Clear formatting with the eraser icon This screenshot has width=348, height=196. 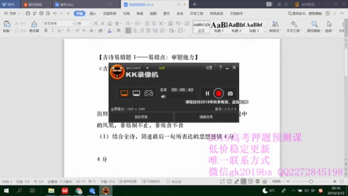coord(110,23)
